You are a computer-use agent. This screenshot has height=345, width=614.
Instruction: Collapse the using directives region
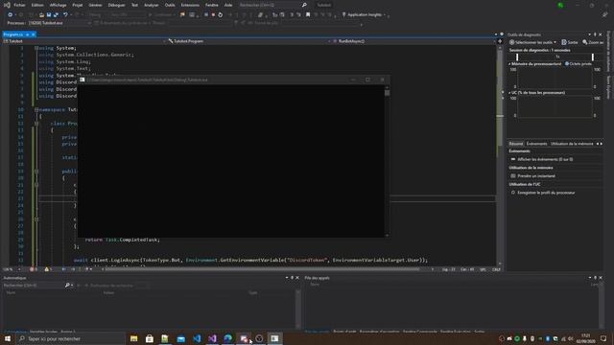pos(36,48)
